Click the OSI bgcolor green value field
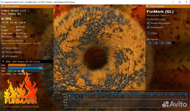The height and width of the screenshot is (111, 190). [x=156, y=43]
